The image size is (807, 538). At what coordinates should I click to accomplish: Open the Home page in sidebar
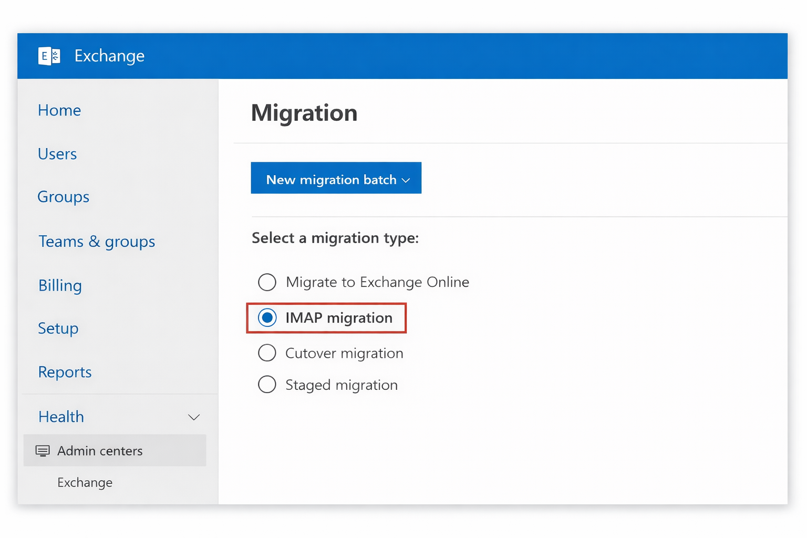(x=59, y=110)
